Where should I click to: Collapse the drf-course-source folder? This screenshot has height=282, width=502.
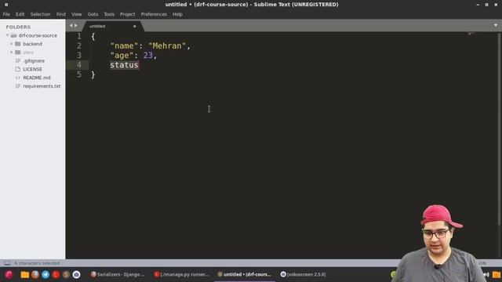(7, 35)
